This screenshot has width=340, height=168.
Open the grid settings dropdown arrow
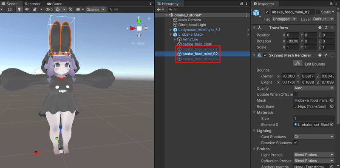click(65, 9)
